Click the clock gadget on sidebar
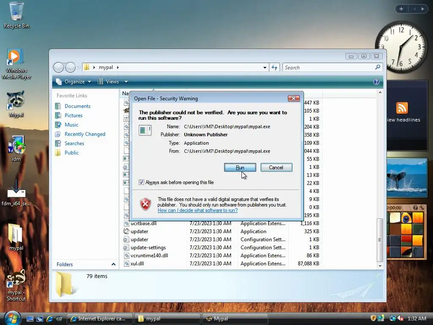 (x=401, y=47)
